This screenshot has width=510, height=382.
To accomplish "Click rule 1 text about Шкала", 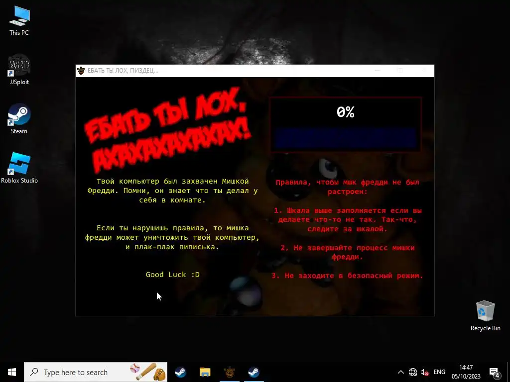I will pyautogui.click(x=347, y=219).
